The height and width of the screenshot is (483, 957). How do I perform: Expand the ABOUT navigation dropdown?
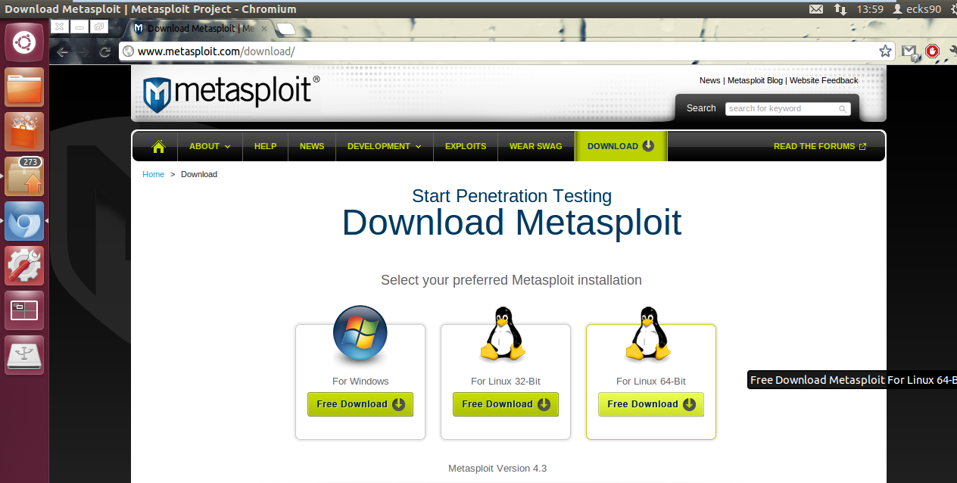pos(210,146)
